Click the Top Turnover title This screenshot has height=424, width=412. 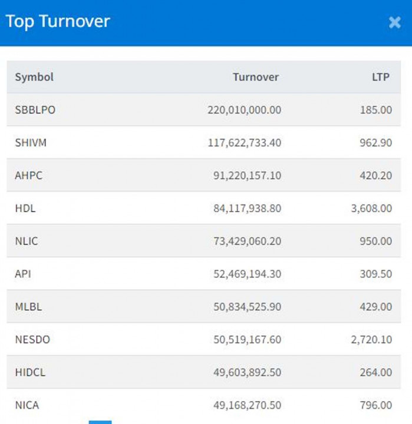pos(58,22)
